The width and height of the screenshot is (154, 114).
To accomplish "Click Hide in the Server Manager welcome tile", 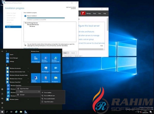I will pyautogui.click(x=101, y=46).
